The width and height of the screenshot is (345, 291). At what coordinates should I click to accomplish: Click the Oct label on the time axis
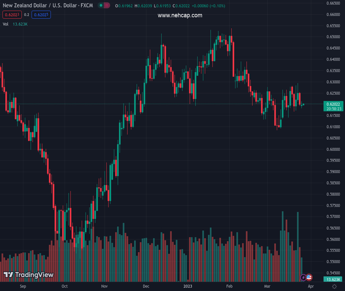coord(65,287)
